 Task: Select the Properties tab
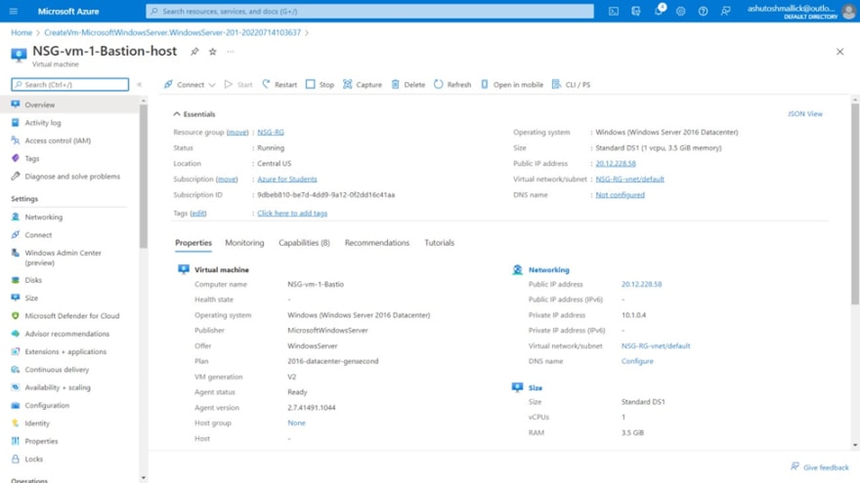pos(193,243)
